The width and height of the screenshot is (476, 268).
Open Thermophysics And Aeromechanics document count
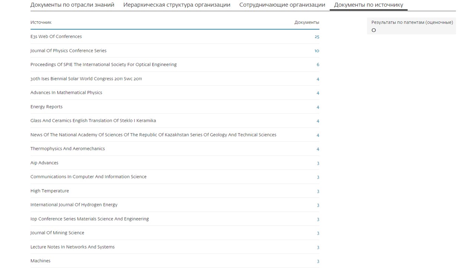click(x=318, y=149)
